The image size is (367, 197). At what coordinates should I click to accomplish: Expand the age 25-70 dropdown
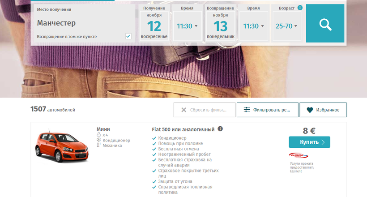[286, 26]
